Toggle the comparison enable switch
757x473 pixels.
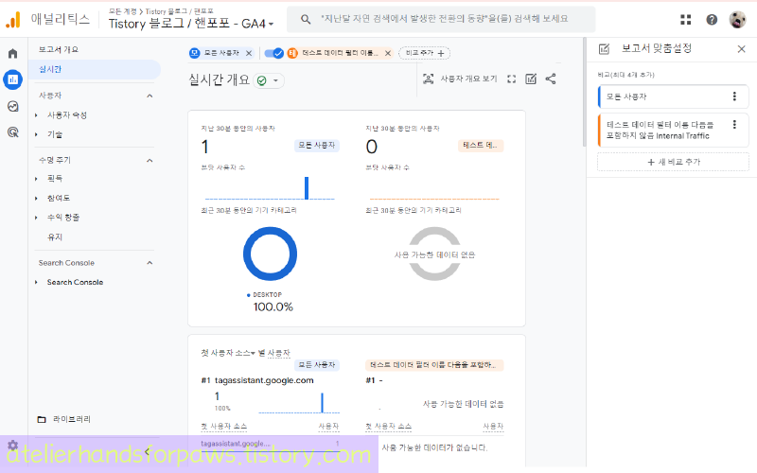tap(273, 53)
